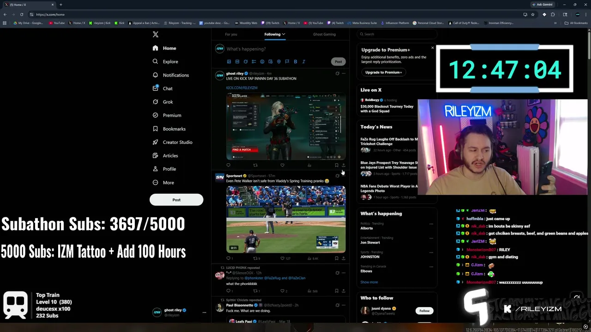Click the Bookmarks icon in sidebar

click(x=155, y=129)
